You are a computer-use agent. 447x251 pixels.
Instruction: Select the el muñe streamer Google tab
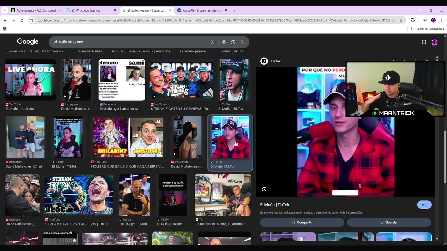coord(147,10)
